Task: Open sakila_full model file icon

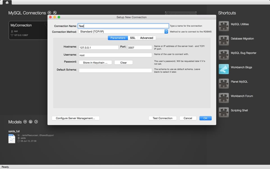Action: [12, 138]
